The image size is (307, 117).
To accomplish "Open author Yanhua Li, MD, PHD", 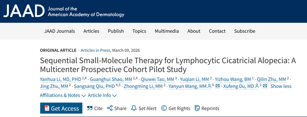I will click(x=60, y=79).
